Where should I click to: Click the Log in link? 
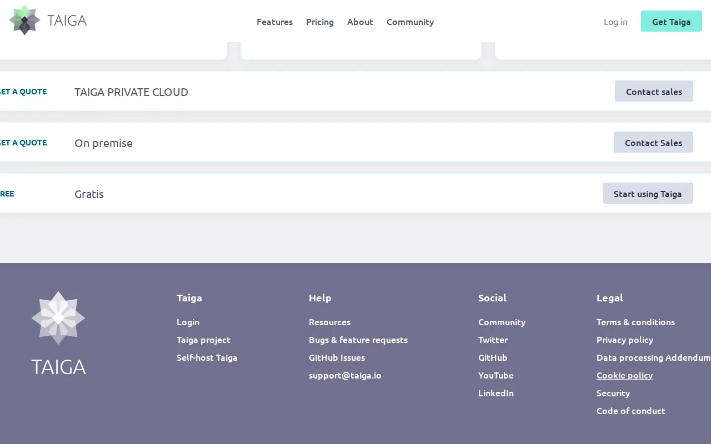615,22
